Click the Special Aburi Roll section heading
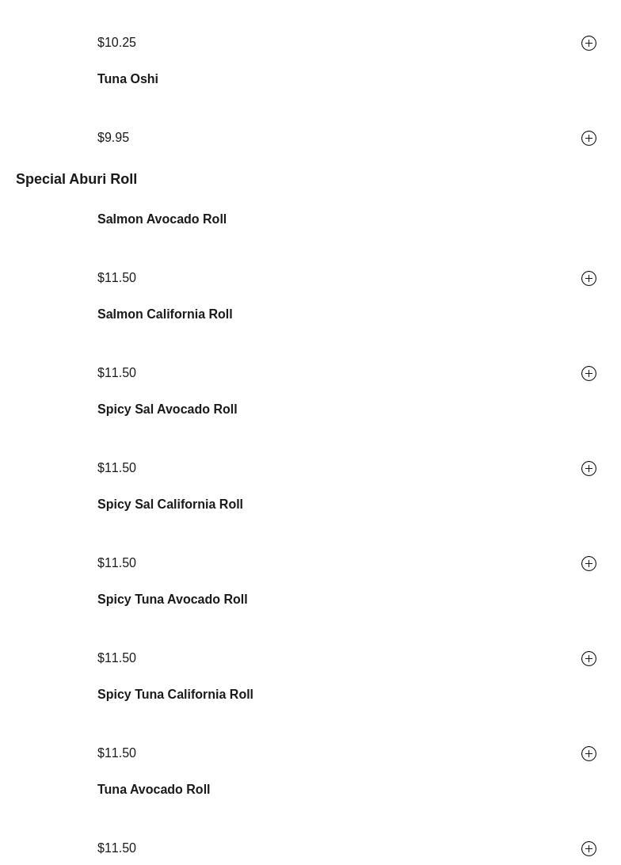This screenshot has width=621, height=865. (76, 179)
